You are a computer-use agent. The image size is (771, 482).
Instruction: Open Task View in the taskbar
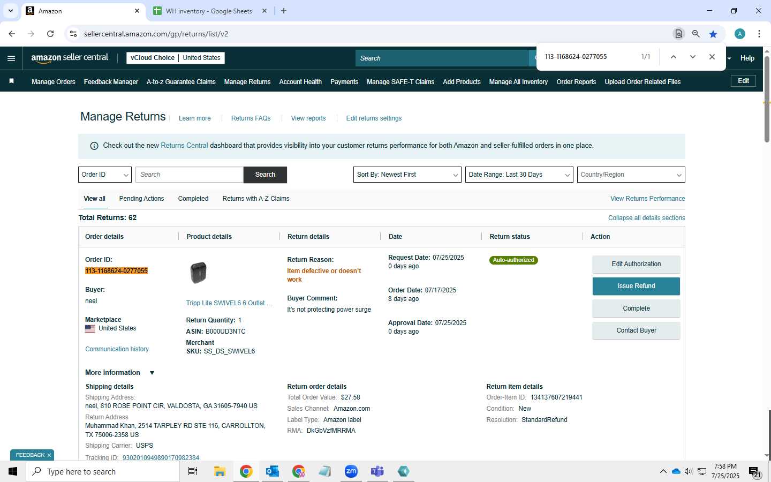coord(193,471)
